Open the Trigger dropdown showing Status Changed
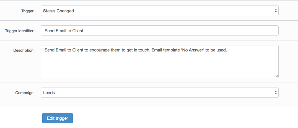This screenshot has width=298, height=128. click(x=159, y=11)
